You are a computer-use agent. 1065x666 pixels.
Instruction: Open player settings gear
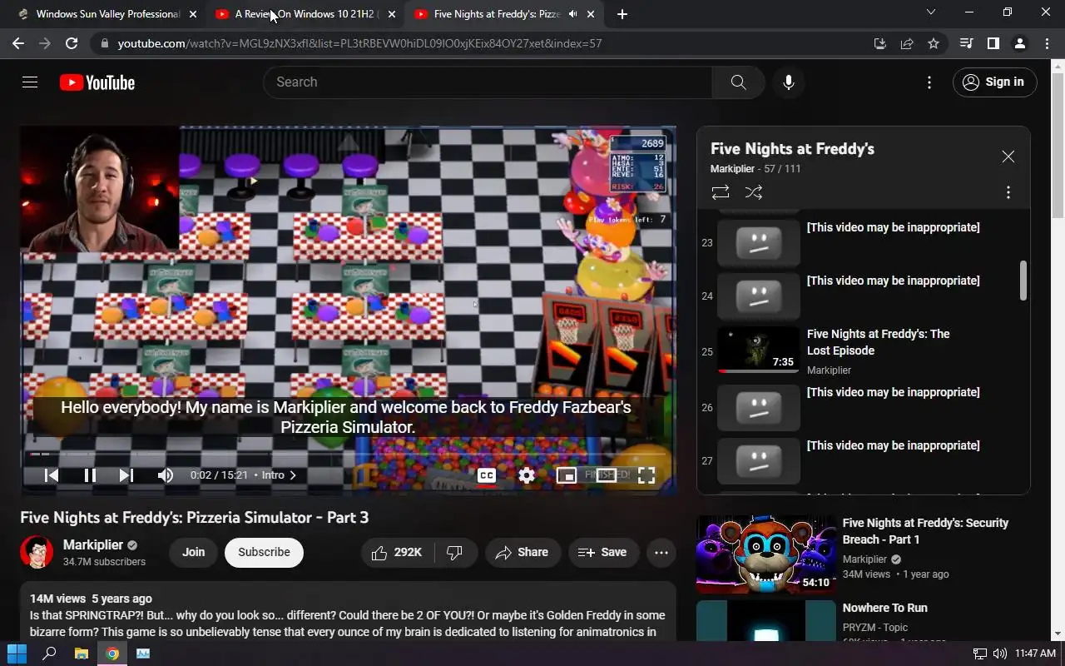tap(527, 475)
